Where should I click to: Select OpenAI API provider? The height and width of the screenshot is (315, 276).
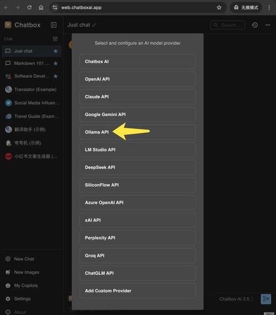pyautogui.click(x=137, y=79)
